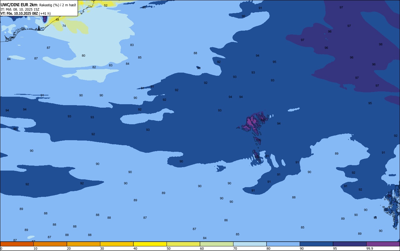Pick the purple above-99.9 colorbar segment

(x=383, y=244)
